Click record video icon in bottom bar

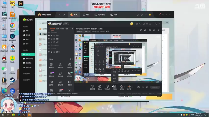click(139, 87)
